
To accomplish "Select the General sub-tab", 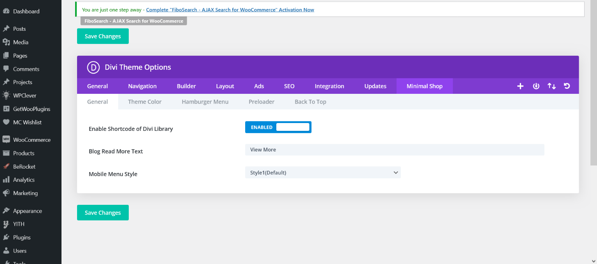I will pyautogui.click(x=97, y=102).
